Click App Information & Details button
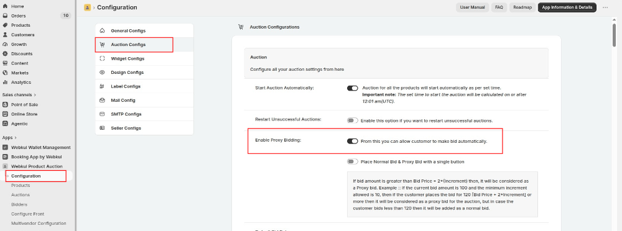 (567, 7)
